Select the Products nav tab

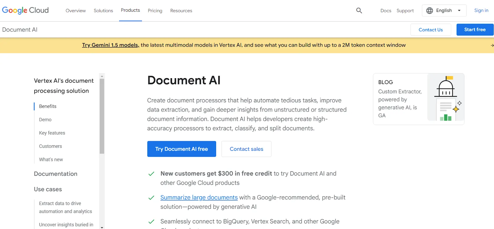[130, 10]
